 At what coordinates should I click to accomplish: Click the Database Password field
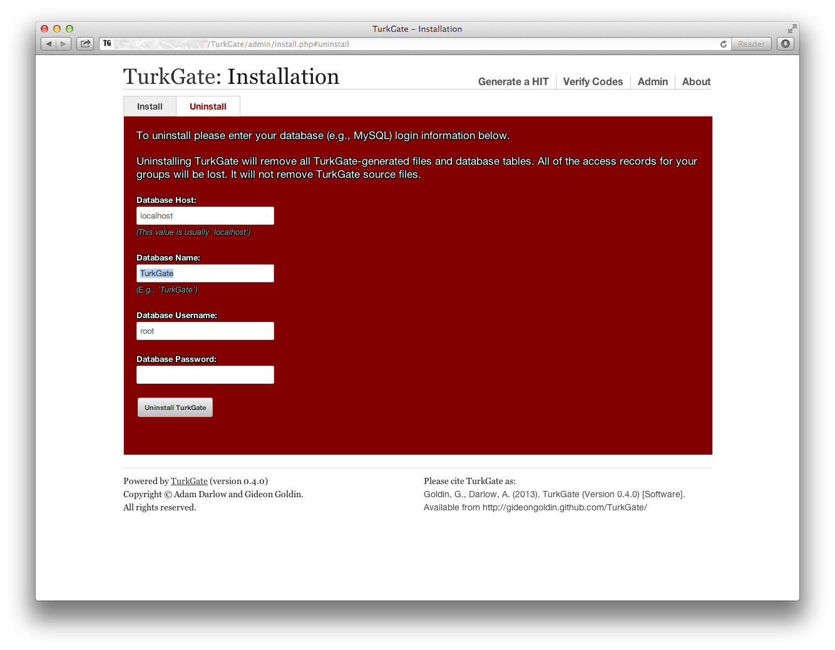coord(205,374)
